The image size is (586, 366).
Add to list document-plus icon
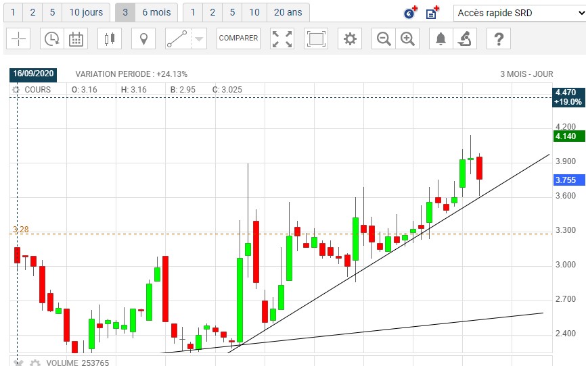point(432,13)
